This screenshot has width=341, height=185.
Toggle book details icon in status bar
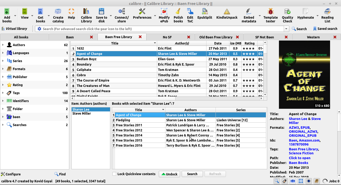(x=317, y=181)
